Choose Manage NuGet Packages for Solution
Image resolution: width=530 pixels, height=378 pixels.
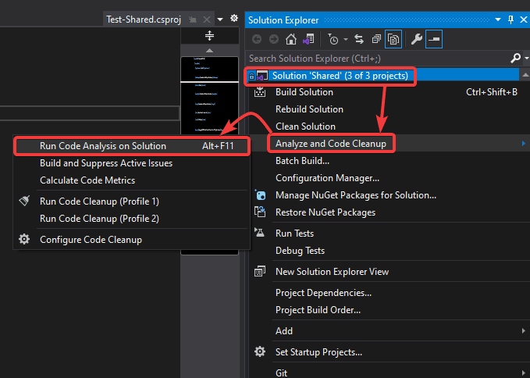(x=356, y=195)
